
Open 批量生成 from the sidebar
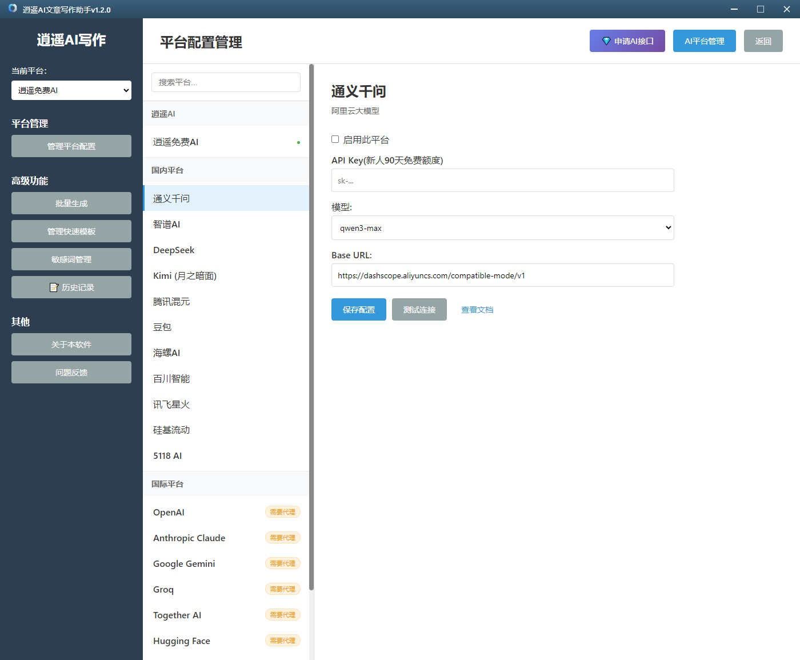pos(71,203)
